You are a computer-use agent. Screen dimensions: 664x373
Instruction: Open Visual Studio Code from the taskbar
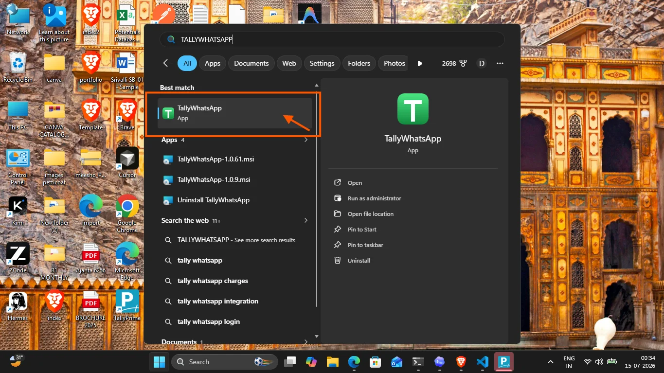click(482, 362)
